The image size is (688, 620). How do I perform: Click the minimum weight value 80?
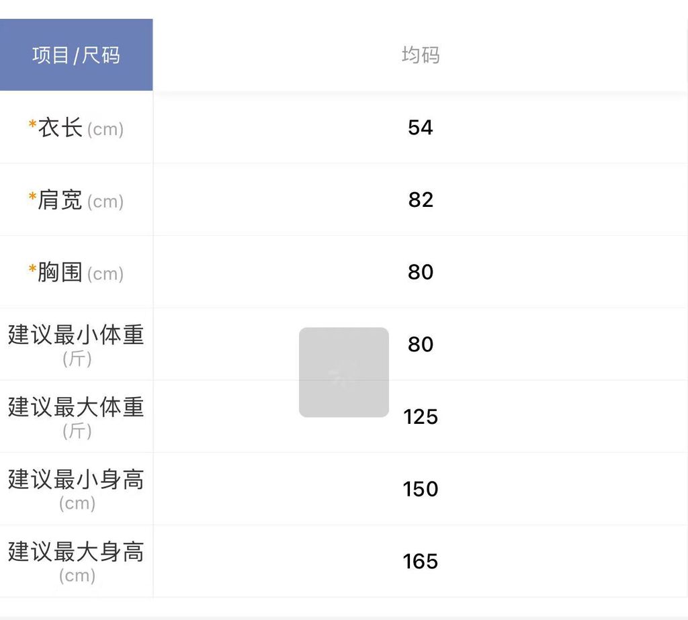click(x=421, y=345)
